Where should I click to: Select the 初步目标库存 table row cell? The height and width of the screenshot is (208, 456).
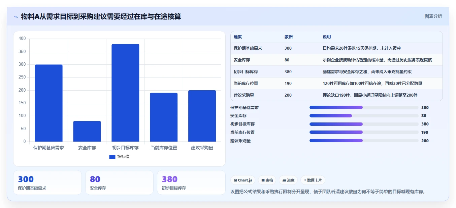(246, 72)
